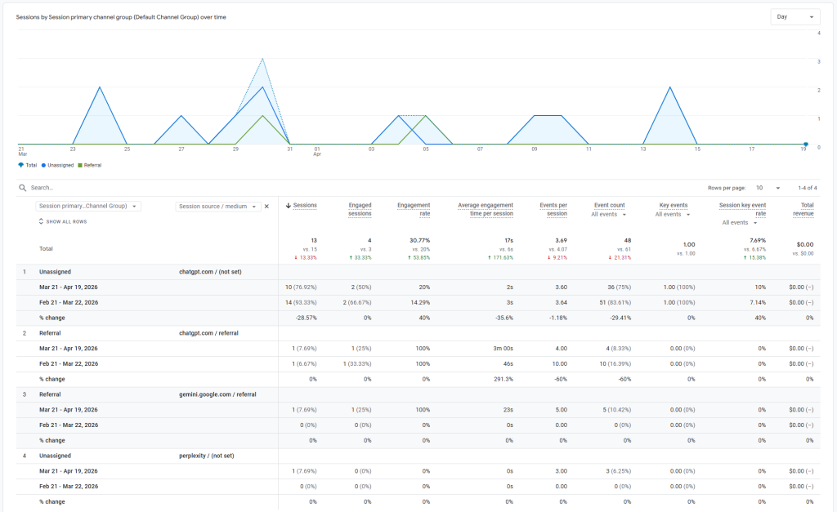The height and width of the screenshot is (512, 837).
Task: Open the Session primary Channel Group dimension dropdown
Action: point(88,207)
